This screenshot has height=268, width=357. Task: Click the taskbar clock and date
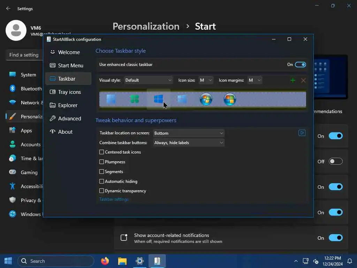pos(332,261)
